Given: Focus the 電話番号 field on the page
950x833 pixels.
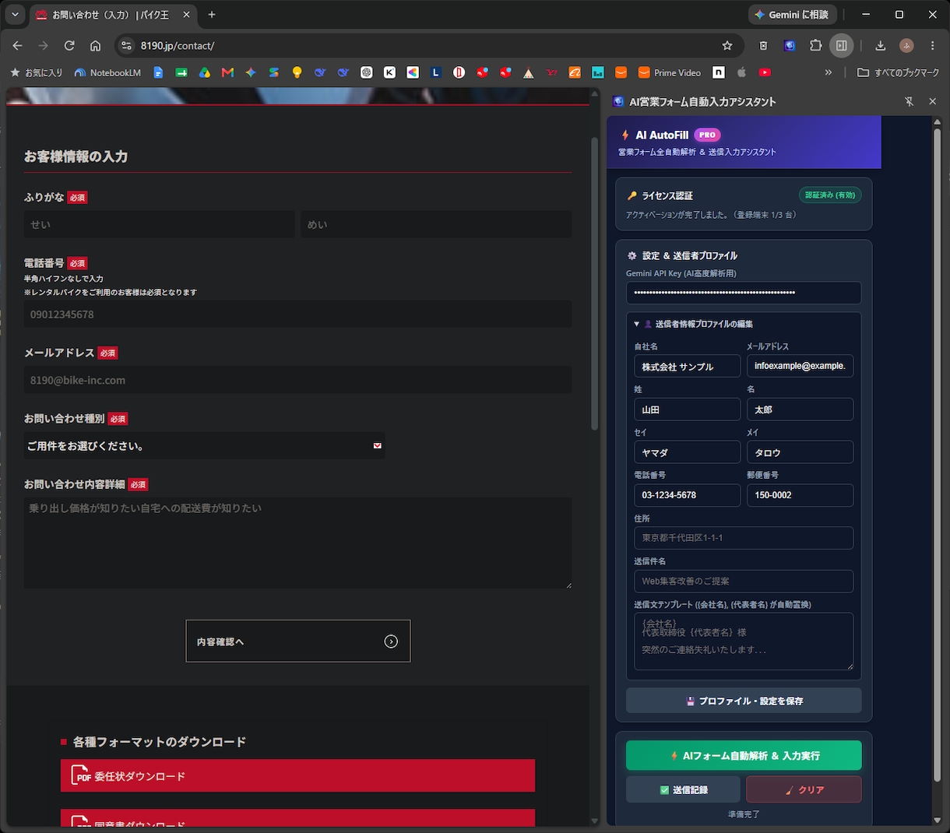Looking at the screenshot, I should pyautogui.click(x=297, y=315).
